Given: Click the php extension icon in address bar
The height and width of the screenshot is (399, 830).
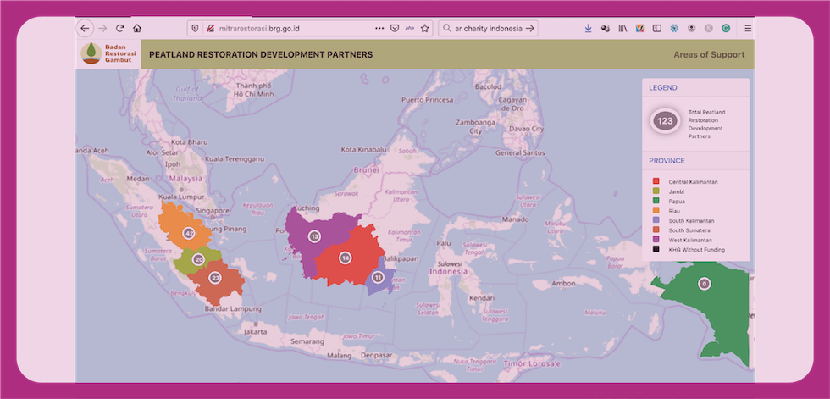Looking at the screenshot, I should [x=409, y=29].
